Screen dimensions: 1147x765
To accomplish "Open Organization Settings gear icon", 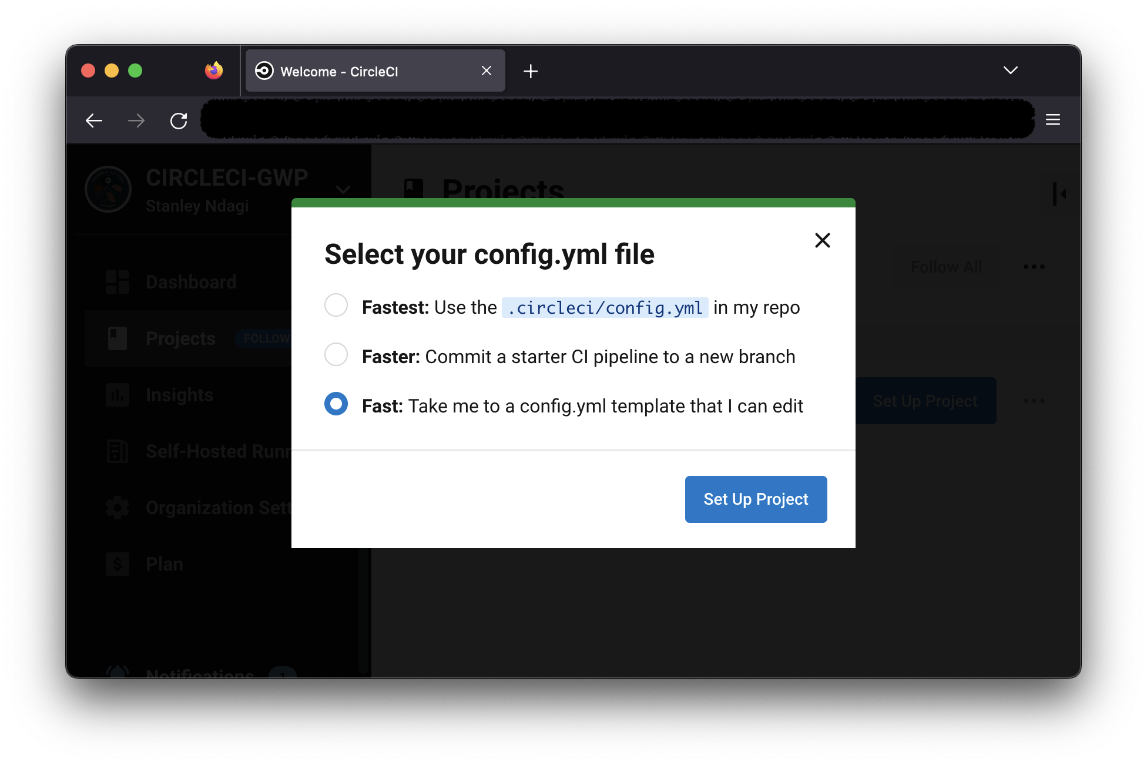I will click(x=117, y=507).
